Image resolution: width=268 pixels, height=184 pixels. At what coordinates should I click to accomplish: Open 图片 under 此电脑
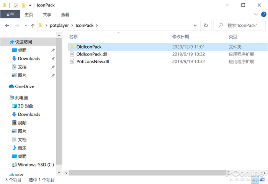22,131
